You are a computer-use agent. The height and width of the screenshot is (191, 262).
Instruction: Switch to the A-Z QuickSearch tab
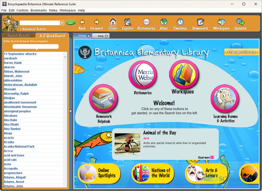(x=52, y=36)
